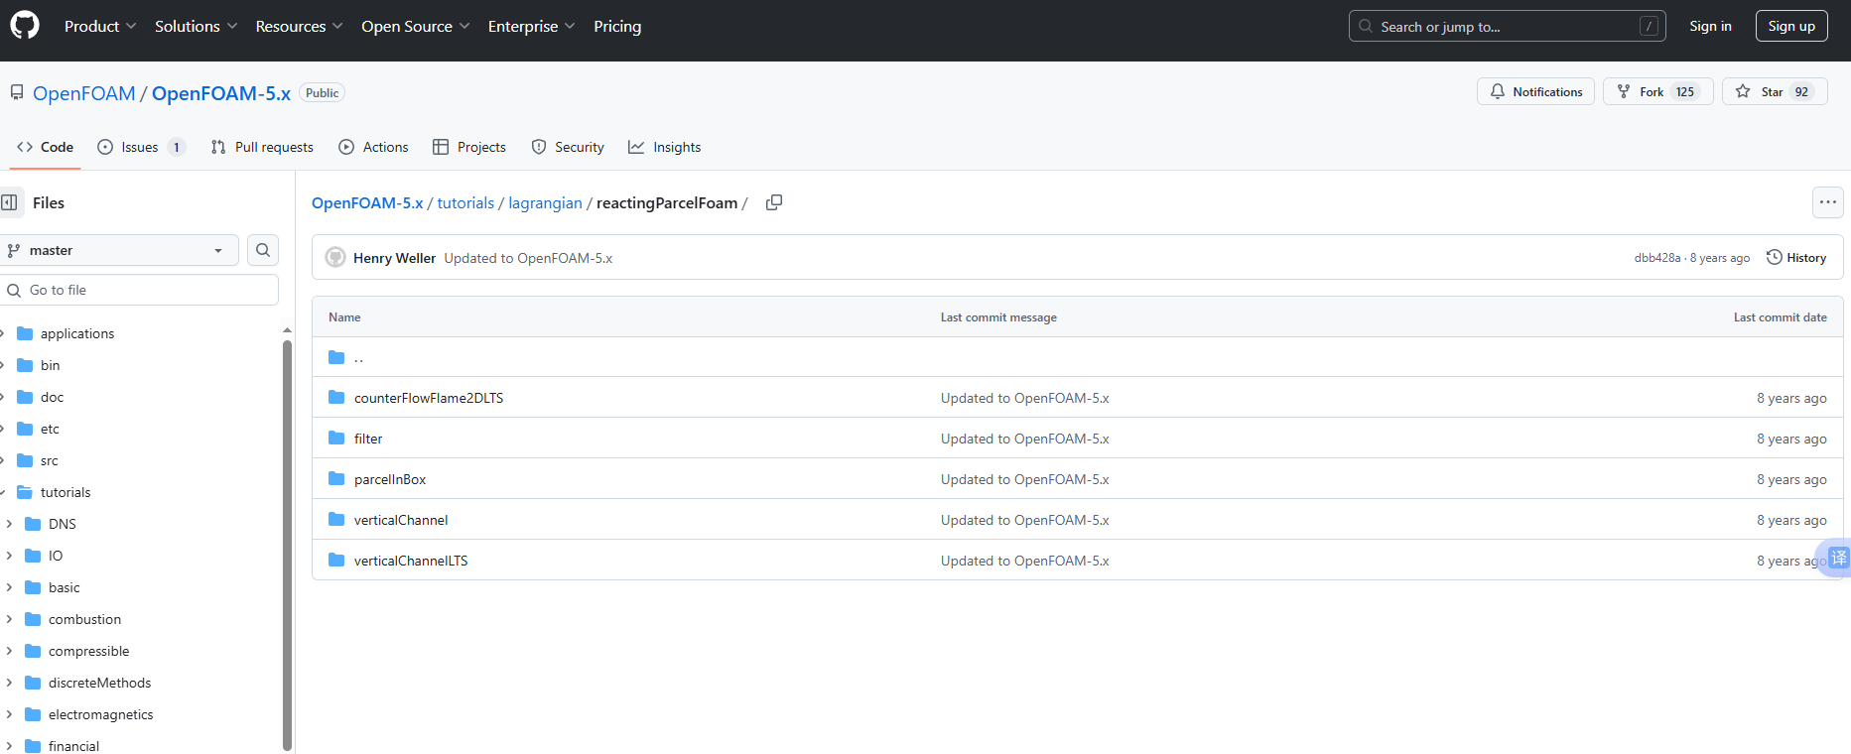Open the Product menu dropdown
The width and height of the screenshot is (1851, 754).
coord(100,26)
